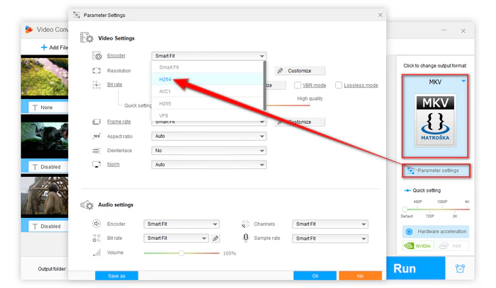Enable the Lossless mode checkbox
496x288 pixels.
pyautogui.click(x=339, y=86)
